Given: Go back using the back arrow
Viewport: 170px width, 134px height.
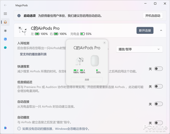Looking at the screenshot, I should pos(5,5).
